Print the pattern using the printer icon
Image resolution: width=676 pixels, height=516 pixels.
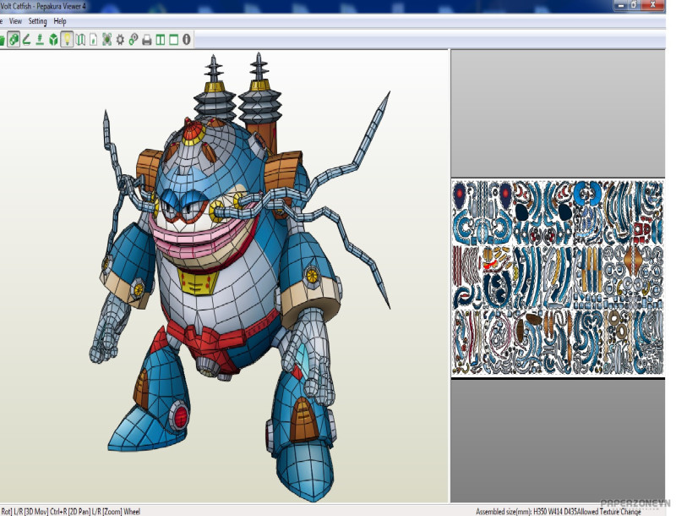tap(146, 39)
